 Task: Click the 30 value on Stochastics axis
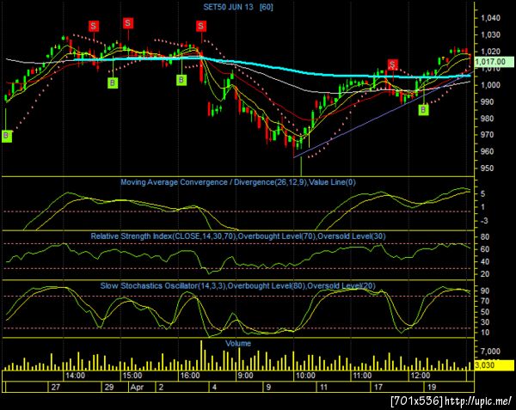485,321
